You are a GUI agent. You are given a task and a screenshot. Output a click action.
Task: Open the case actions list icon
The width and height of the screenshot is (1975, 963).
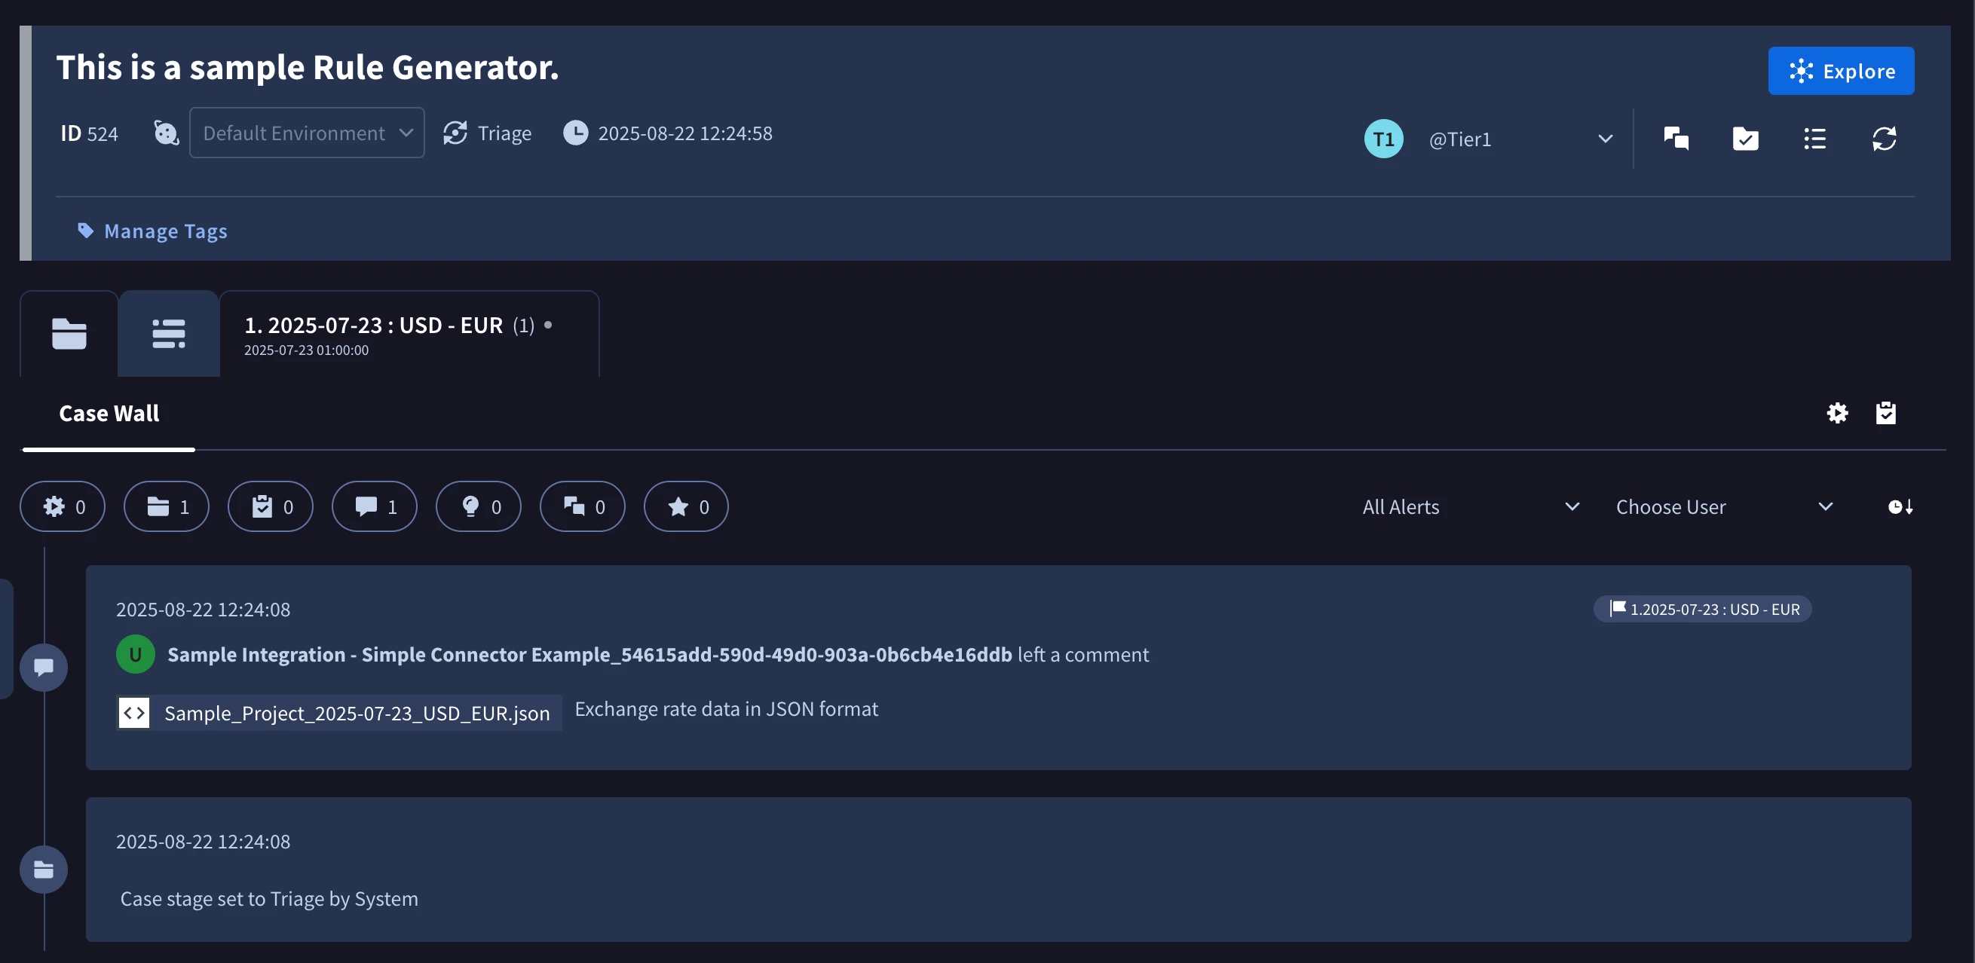tap(1814, 139)
